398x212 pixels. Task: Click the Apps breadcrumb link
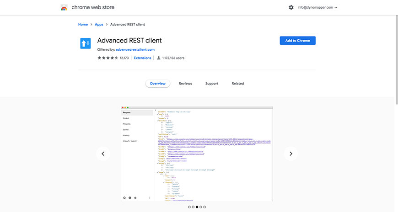(x=99, y=25)
